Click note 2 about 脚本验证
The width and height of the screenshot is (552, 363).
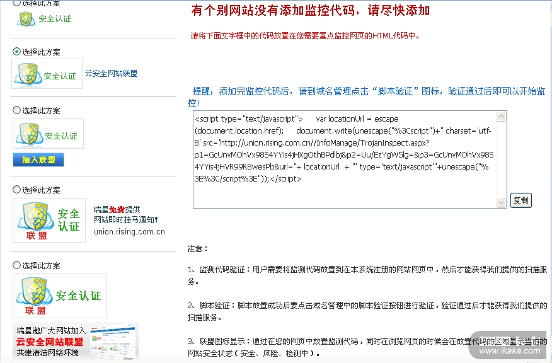[x=367, y=311]
